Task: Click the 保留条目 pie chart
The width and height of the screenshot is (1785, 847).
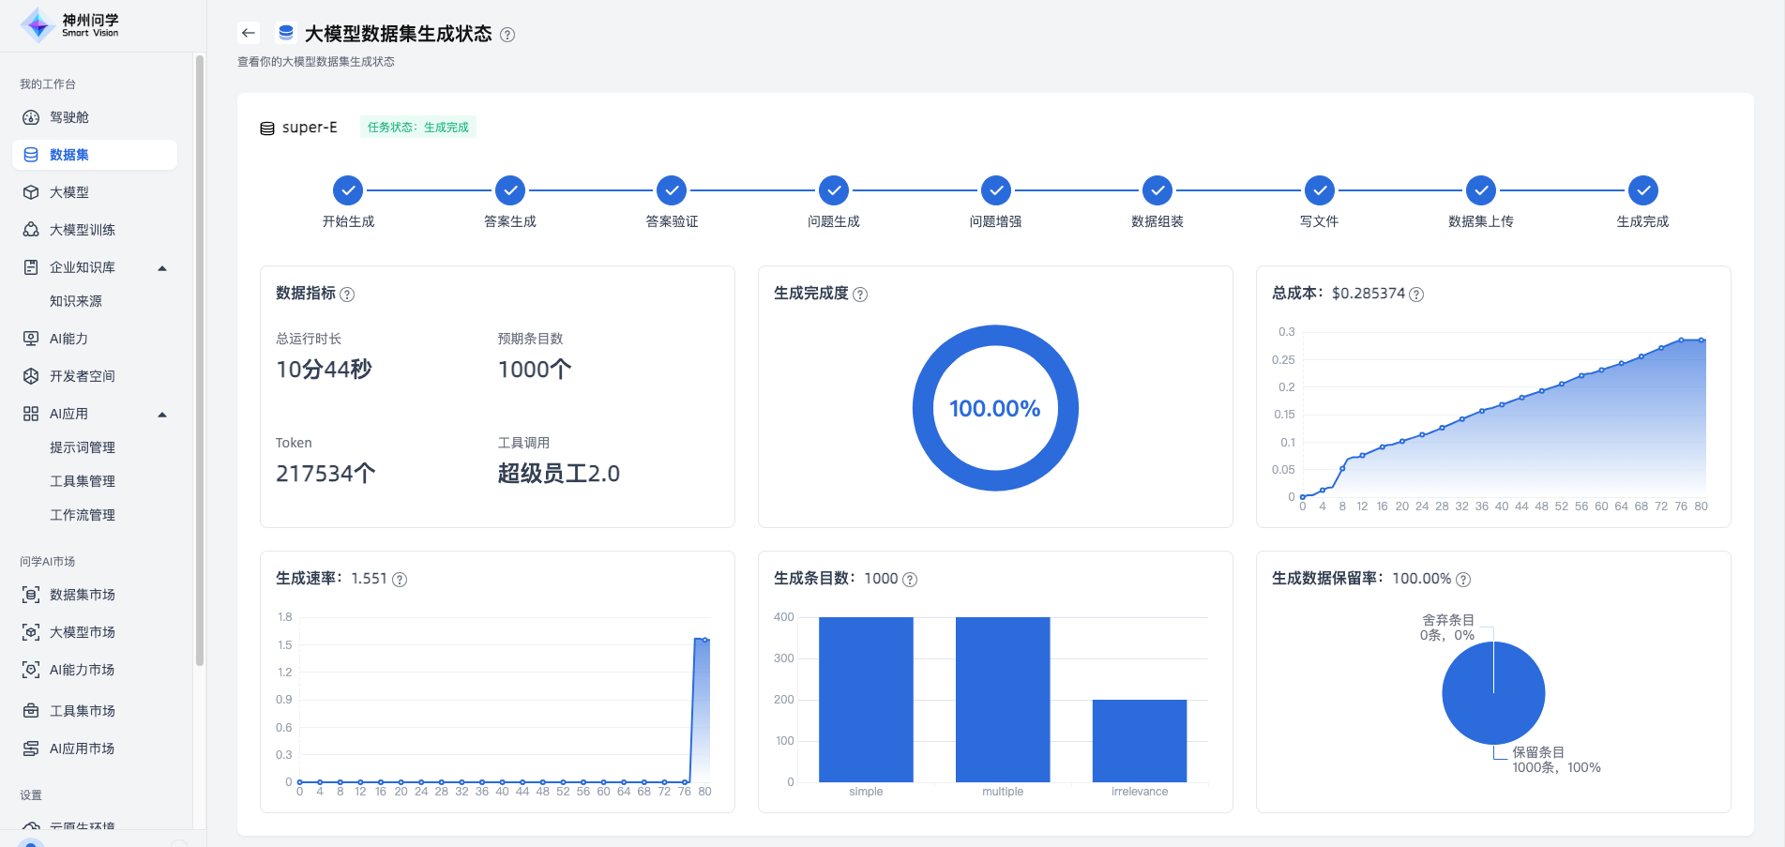Action: click(1493, 693)
